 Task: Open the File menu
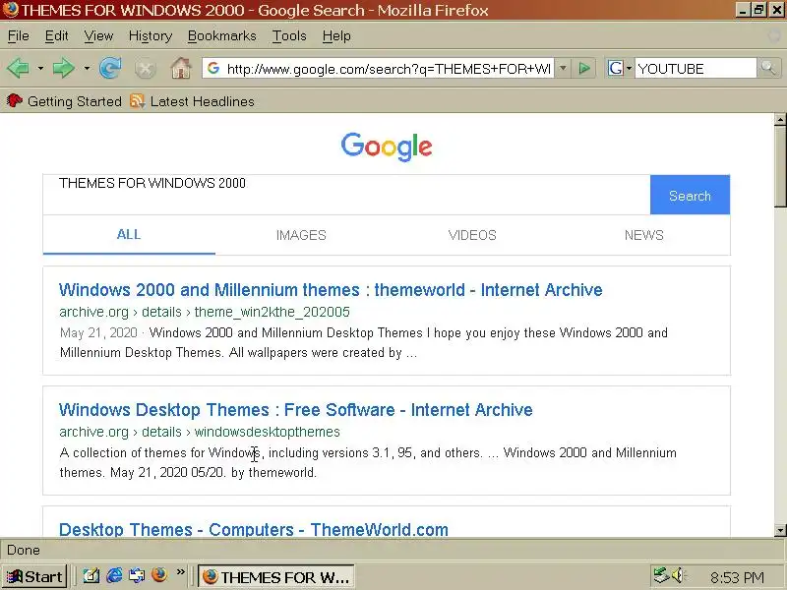click(19, 36)
